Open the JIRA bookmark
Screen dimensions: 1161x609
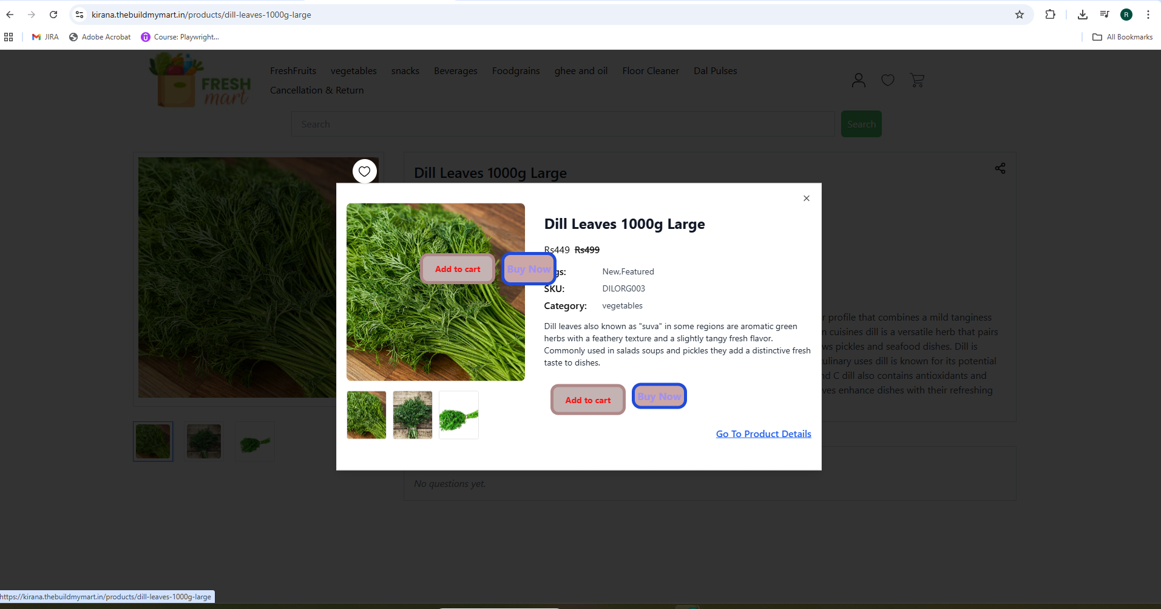click(x=46, y=37)
